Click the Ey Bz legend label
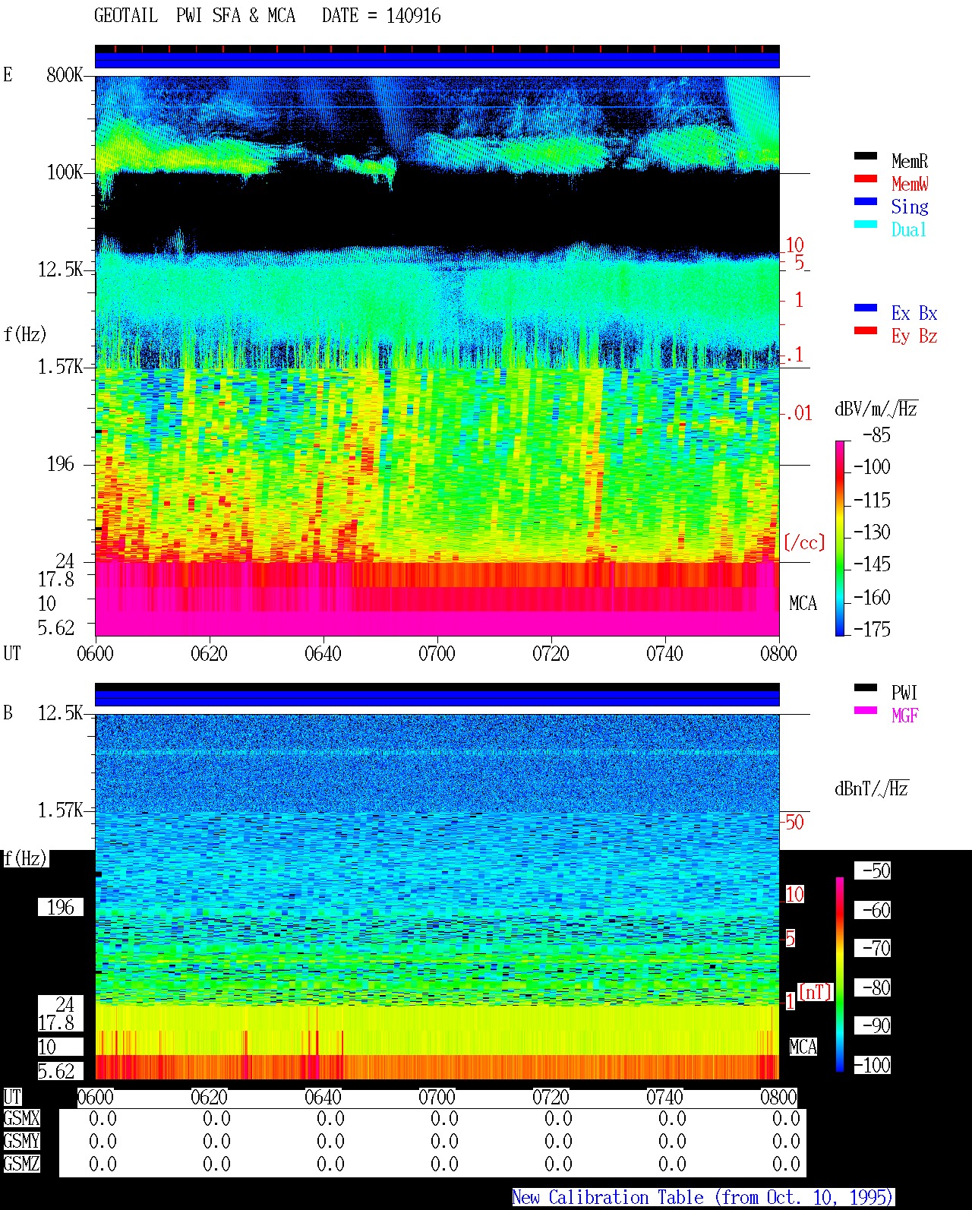 (x=914, y=336)
